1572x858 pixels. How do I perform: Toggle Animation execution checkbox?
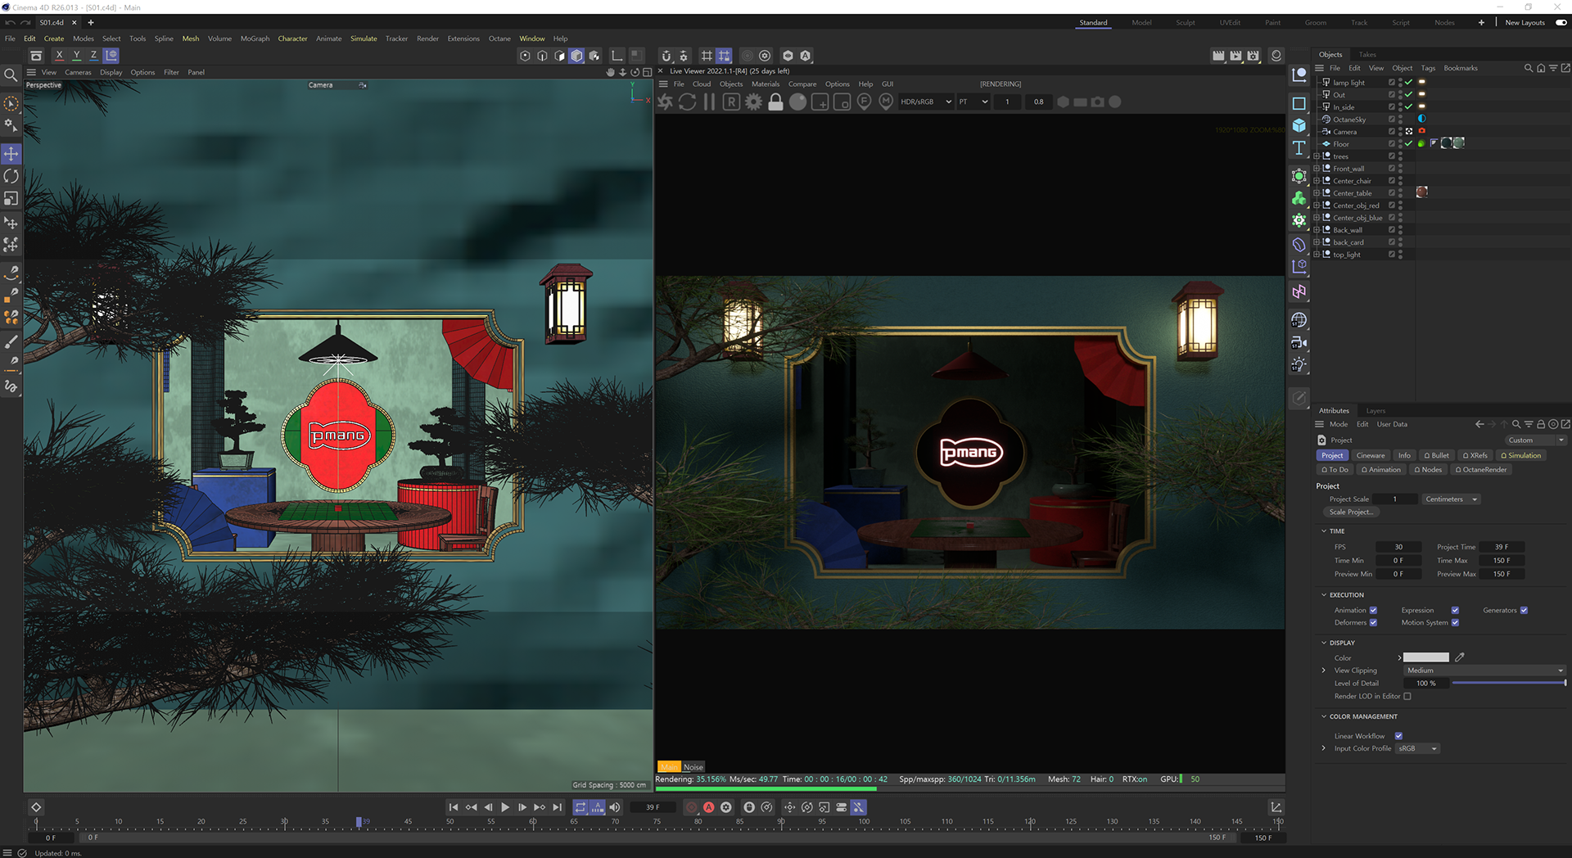click(x=1373, y=610)
